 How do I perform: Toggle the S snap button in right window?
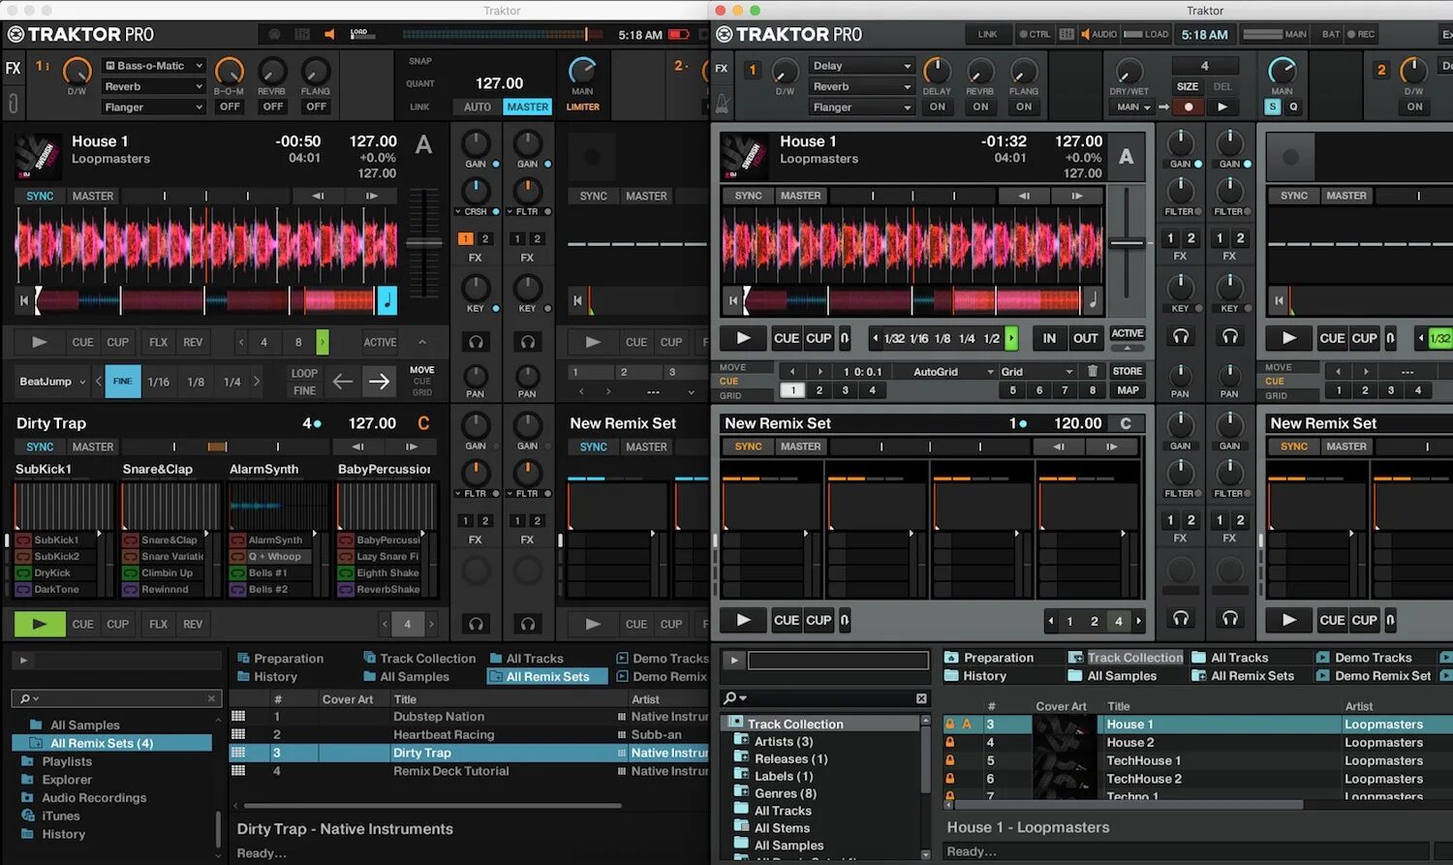1272,107
